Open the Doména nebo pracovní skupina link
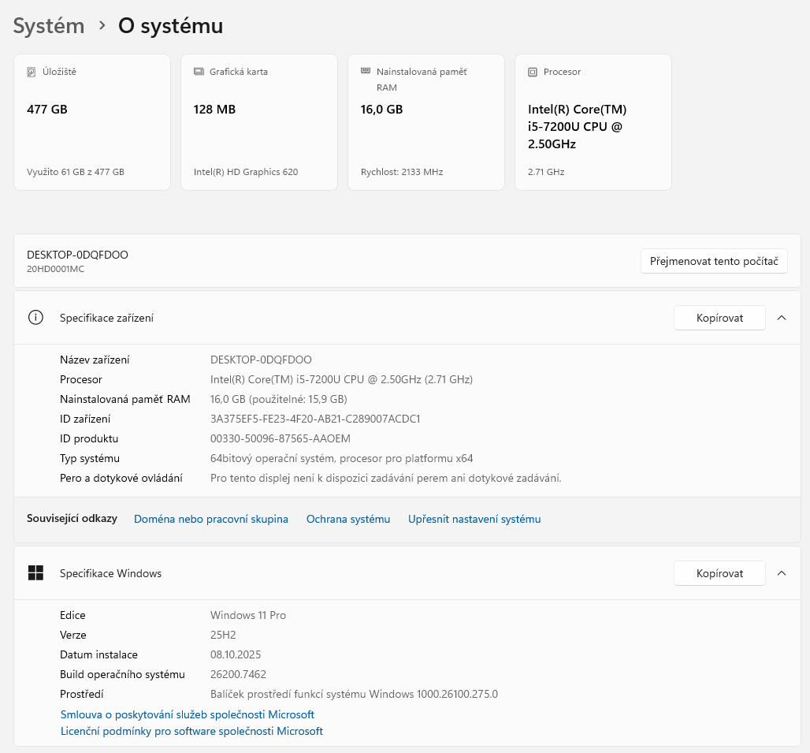The width and height of the screenshot is (810, 753). pyautogui.click(x=210, y=519)
